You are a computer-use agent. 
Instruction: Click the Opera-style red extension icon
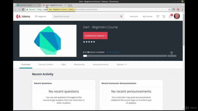tap(178, 10)
